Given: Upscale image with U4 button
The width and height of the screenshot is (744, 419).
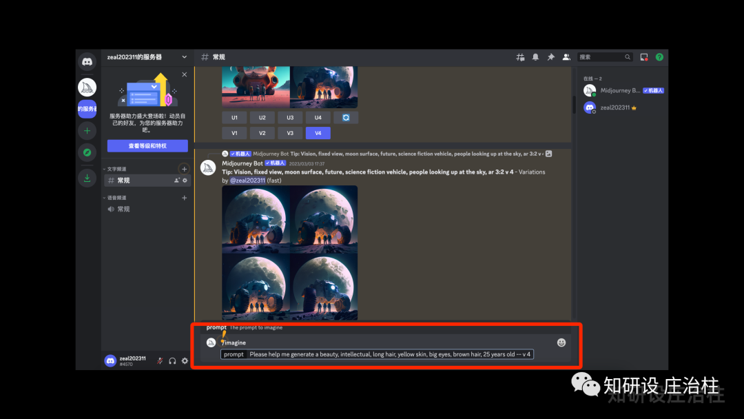Looking at the screenshot, I should (x=318, y=118).
